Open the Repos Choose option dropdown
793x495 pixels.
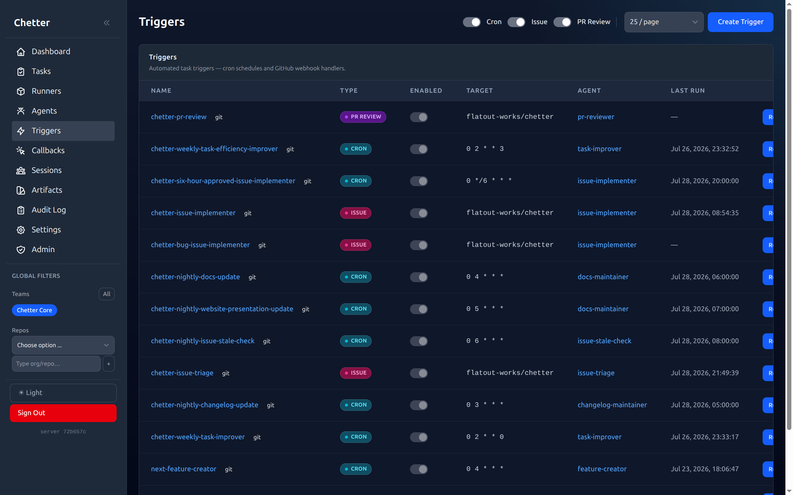pos(63,345)
